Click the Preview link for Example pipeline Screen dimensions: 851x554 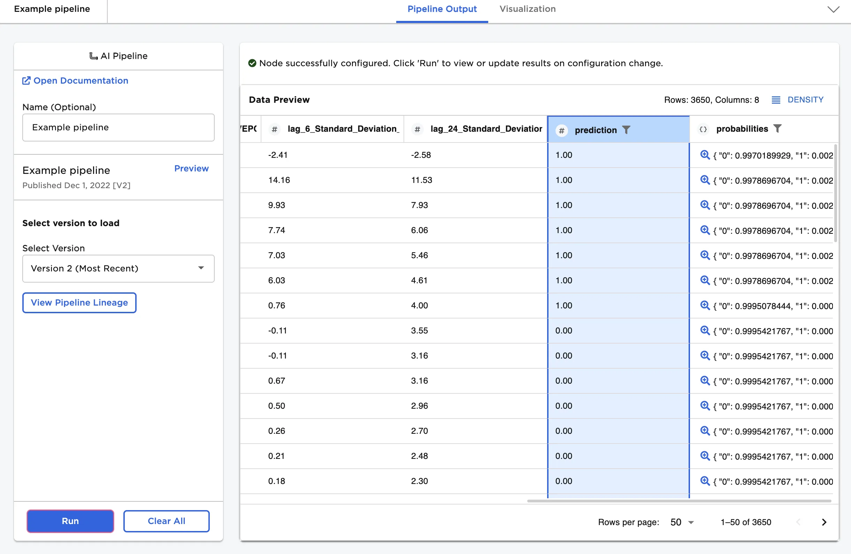pyautogui.click(x=191, y=168)
